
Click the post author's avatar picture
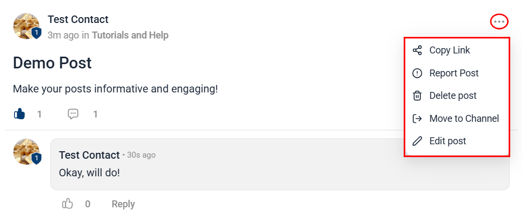pyautogui.click(x=27, y=26)
